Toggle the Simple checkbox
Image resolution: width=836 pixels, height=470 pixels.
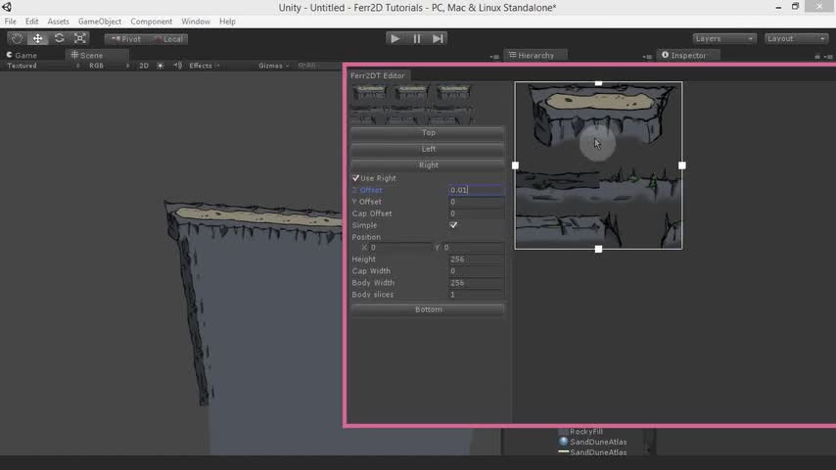point(453,225)
